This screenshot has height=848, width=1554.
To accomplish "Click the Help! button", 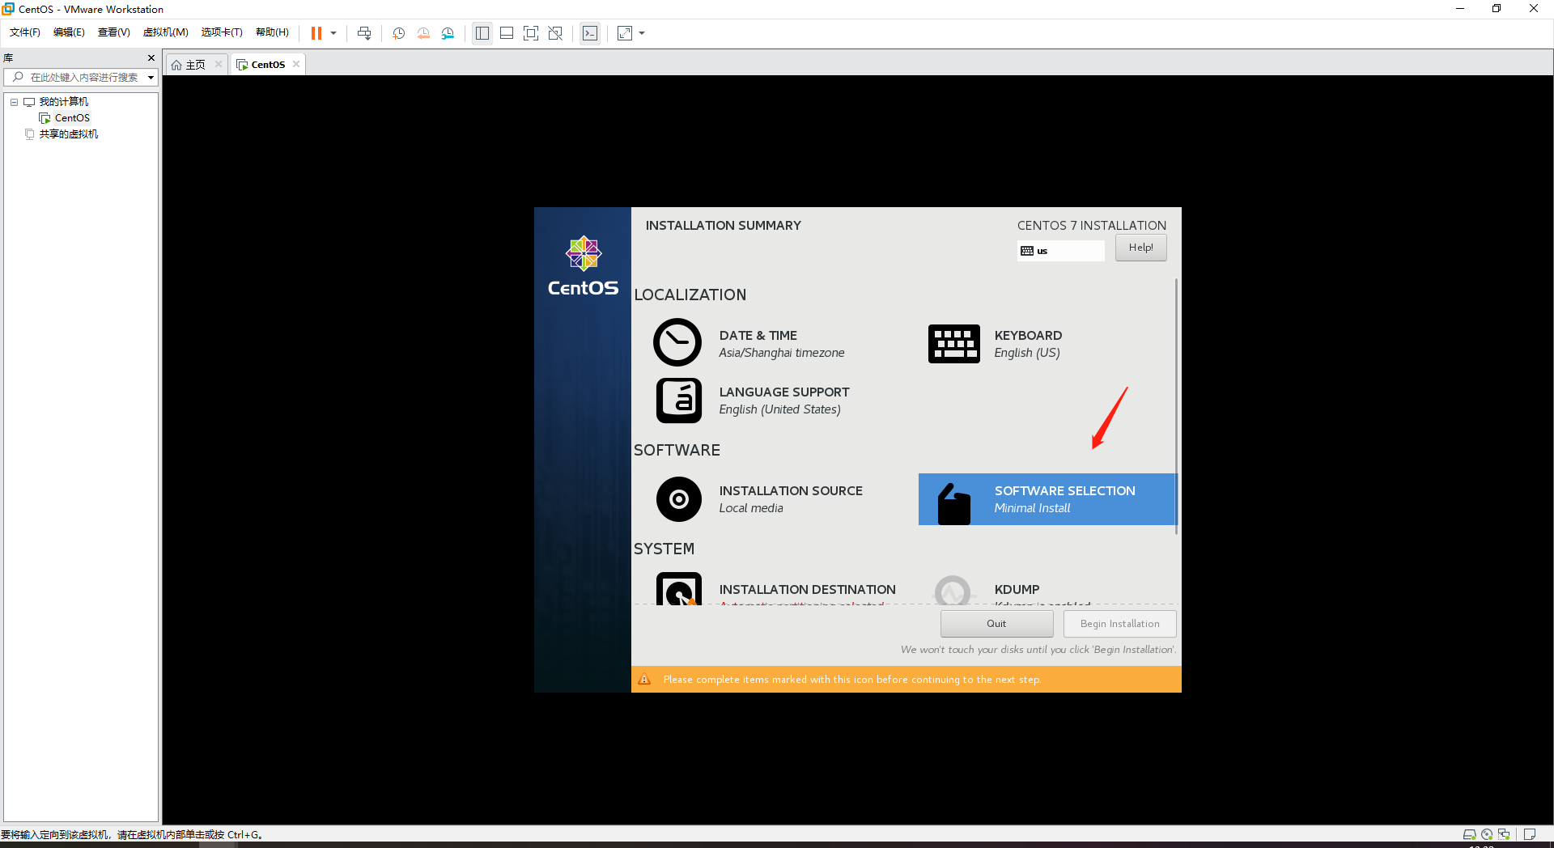I will tap(1140, 248).
